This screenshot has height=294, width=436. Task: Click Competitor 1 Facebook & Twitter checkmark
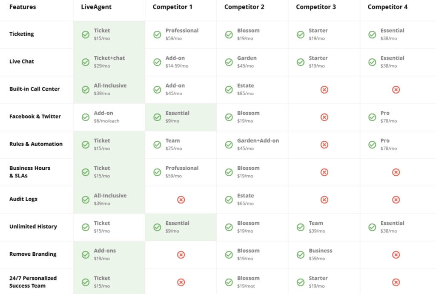[x=158, y=117]
